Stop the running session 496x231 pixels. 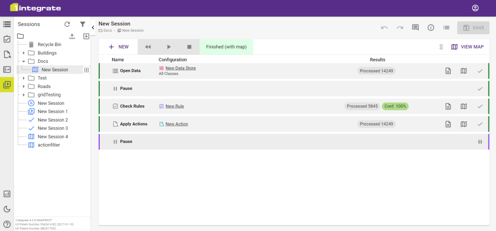pyautogui.click(x=189, y=47)
